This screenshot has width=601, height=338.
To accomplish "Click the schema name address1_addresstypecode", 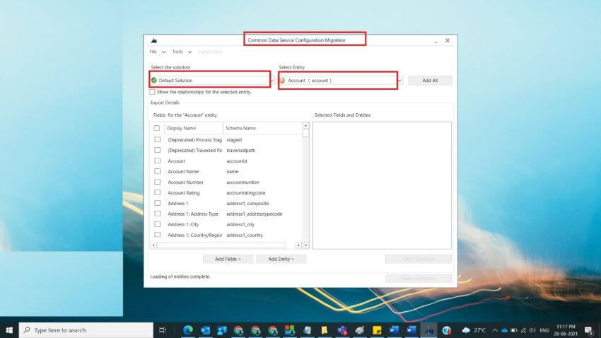I will click(x=254, y=214).
